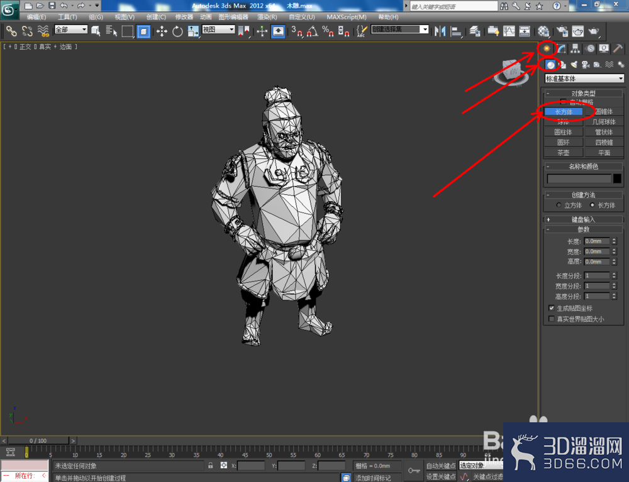Collapse the 创建方法 rollout

coord(583,195)
